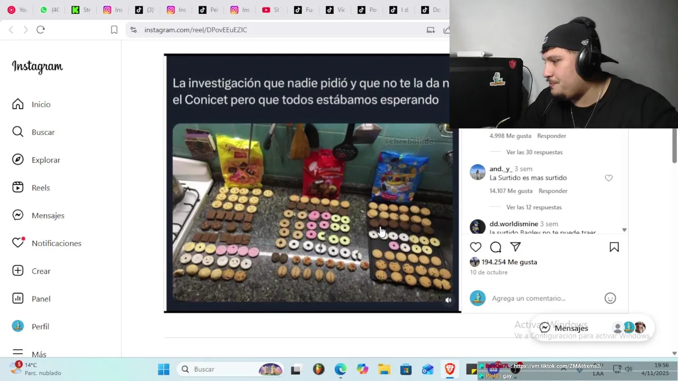Image resolution: width=678 pixels, height=381 pixels.
Task: Open the dd.worldismine username link
Action: (x=514, y=224)
